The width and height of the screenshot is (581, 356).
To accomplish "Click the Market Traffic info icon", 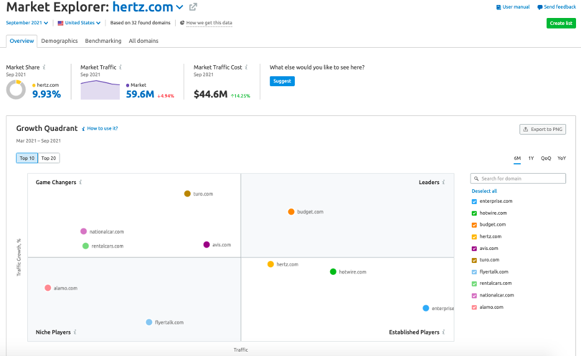I will tap(120, 67).
